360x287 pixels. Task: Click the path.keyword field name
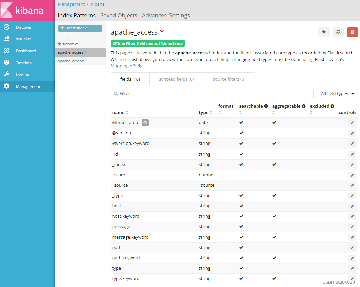(126, 258)
